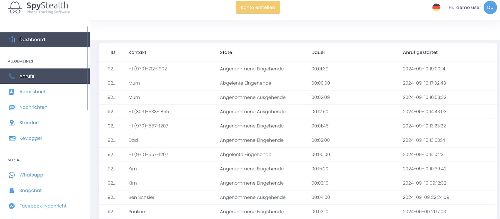The width and height of the screenshot is (500, 219).
Task: Click timestamp 2024-09-10 19:00:14
Action: pyautogui.click(x=424, y=69)
